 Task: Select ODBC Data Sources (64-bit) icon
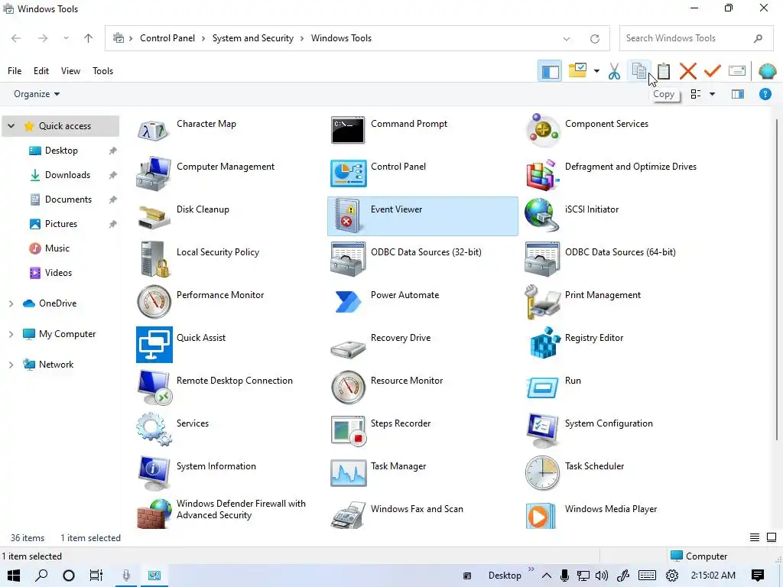point(543,258)
